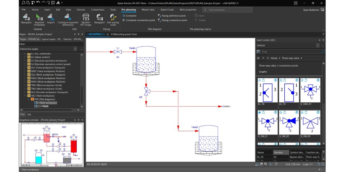Click Three-way valve in breadcrumb
The height and width of the screenshot is (172, 345).
(291, 58)
